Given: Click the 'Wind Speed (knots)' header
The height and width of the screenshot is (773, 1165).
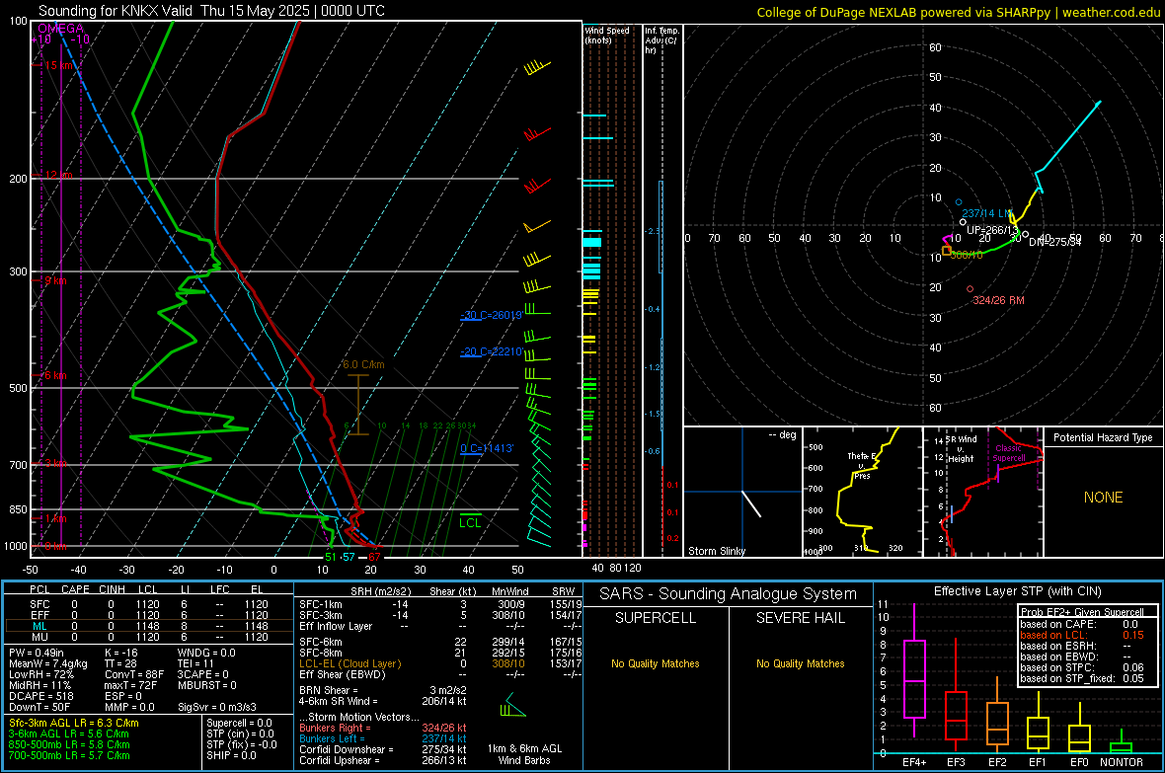Looking at the screenshot, I should click(607, 35).
